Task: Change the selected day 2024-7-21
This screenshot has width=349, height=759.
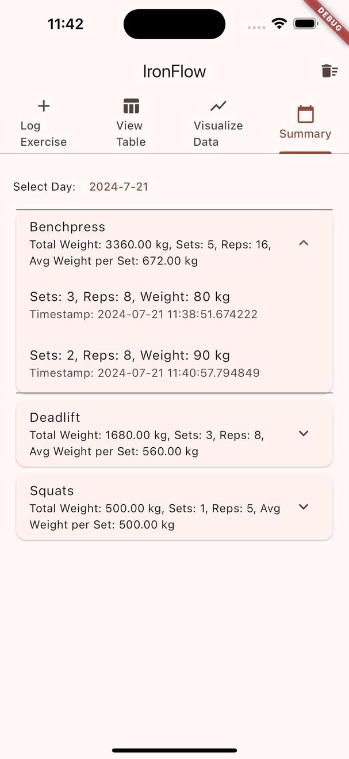Action: [118, 187]
